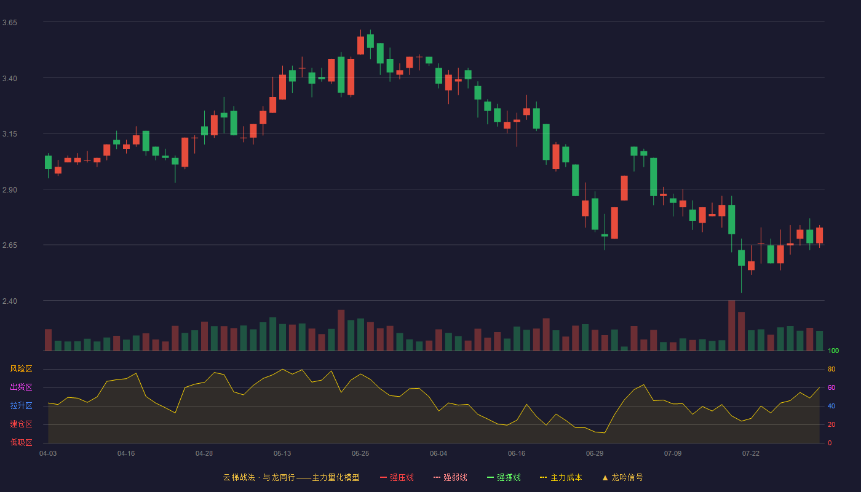Click the 3.40 price axis label
The image size is (861, 492).
10,79
